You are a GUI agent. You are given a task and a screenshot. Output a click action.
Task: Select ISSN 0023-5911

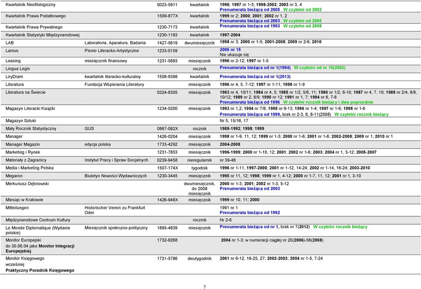point(167,4)
